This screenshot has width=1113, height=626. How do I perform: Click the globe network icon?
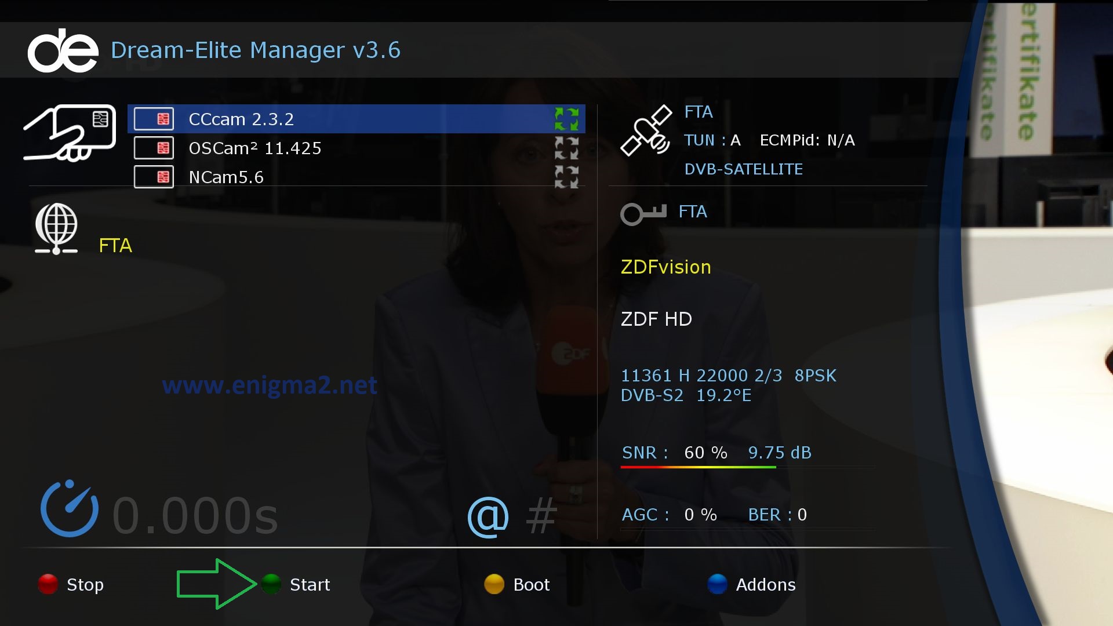click(56, 228)
